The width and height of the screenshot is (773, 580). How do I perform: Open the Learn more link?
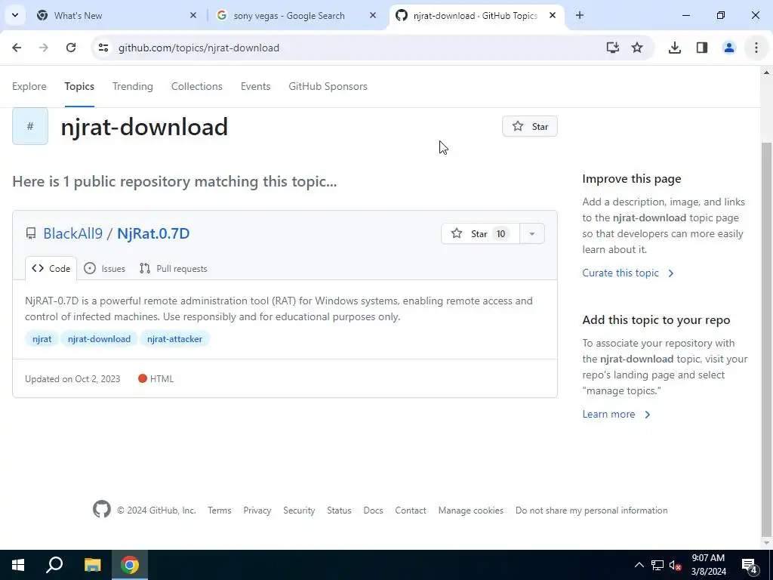(616, 415)
